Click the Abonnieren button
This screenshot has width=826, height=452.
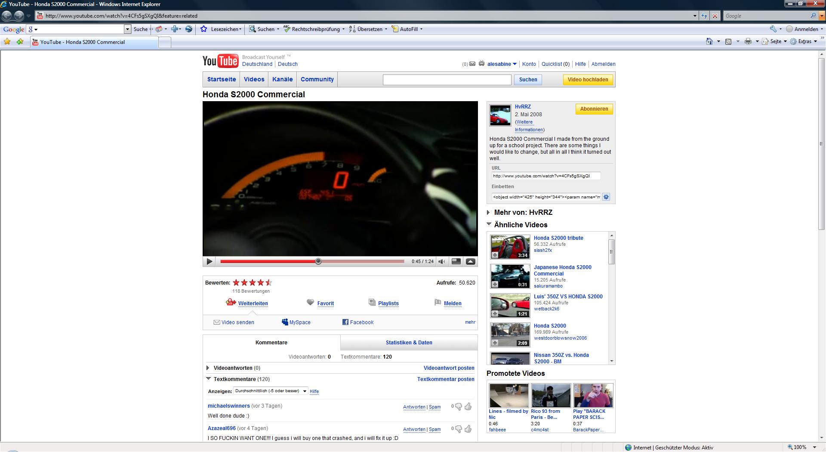tap(594, 109)
